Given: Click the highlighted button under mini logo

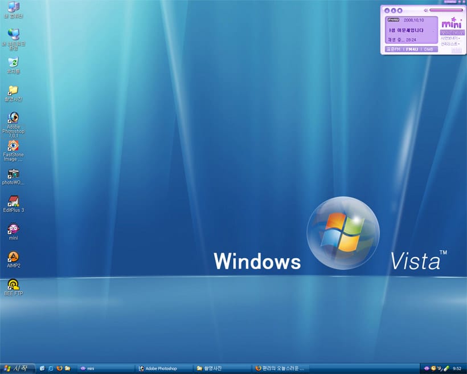Looking at the screenshot, I should point(452,32).
